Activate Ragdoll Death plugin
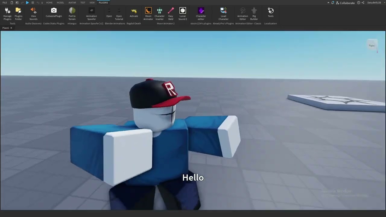The height and width of the screenshot is (217, 386). pyautogui.click(x=134, y=13)
